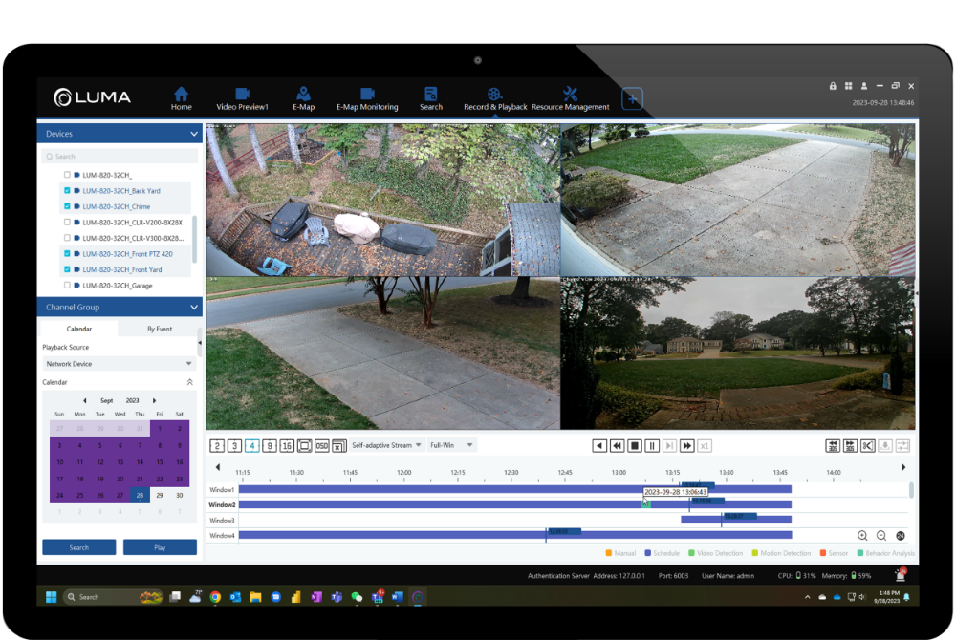Click the Search button below the calendar
Screen dimensions: 956x640
(79, 547)
